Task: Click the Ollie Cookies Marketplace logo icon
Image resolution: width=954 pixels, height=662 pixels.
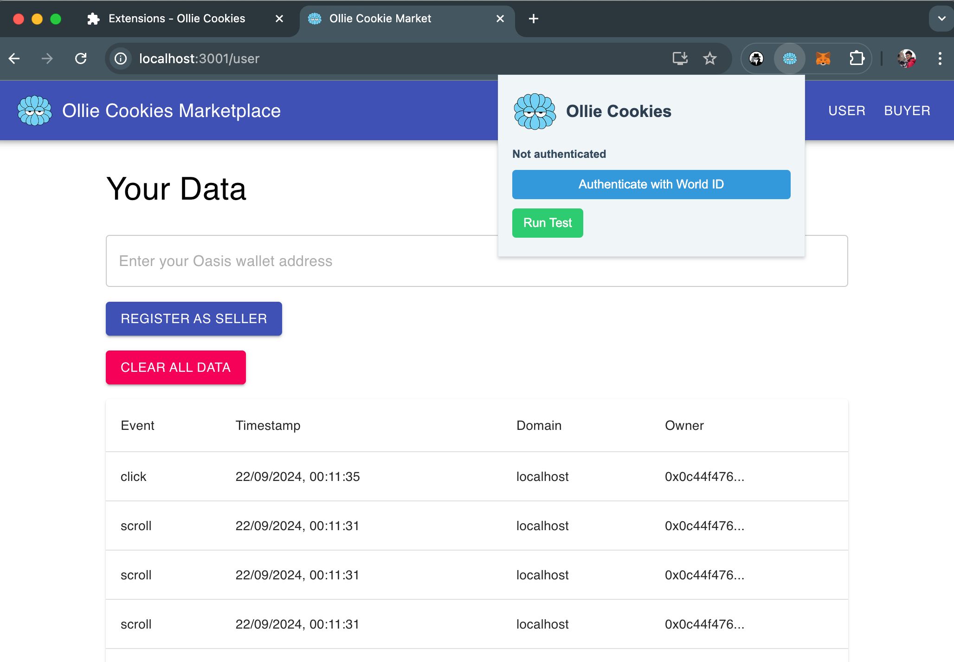Action: (x=34, y=110)
